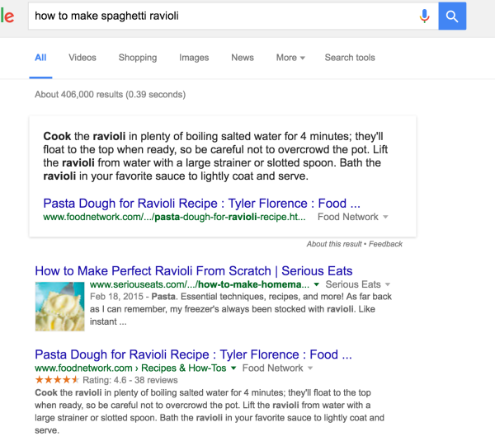
Task: Open second Pasta Dough for Ravioli Recipe result
Action: pyautogui.click(x=193, y=354)
